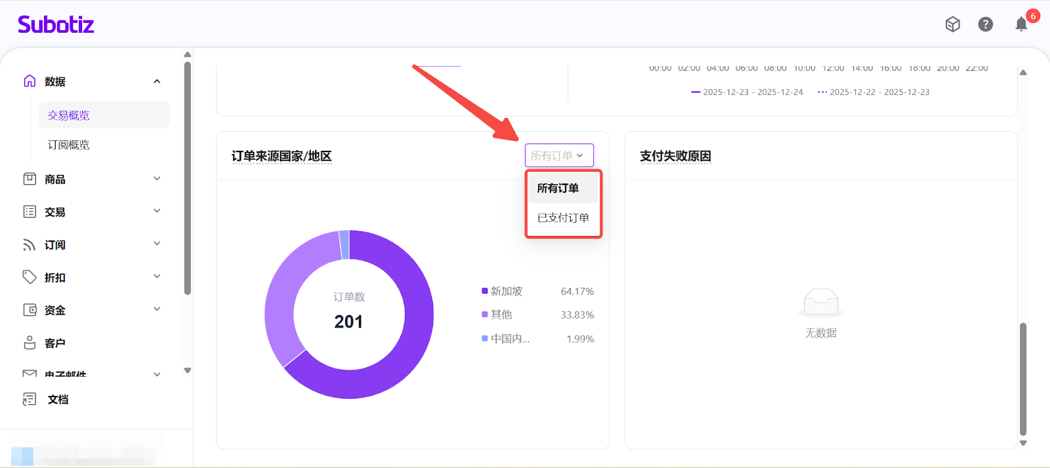This screenshot has width=1050, height=468.
Task: Expand the 资金 menu chevron
Action: [x=157, y=309]
